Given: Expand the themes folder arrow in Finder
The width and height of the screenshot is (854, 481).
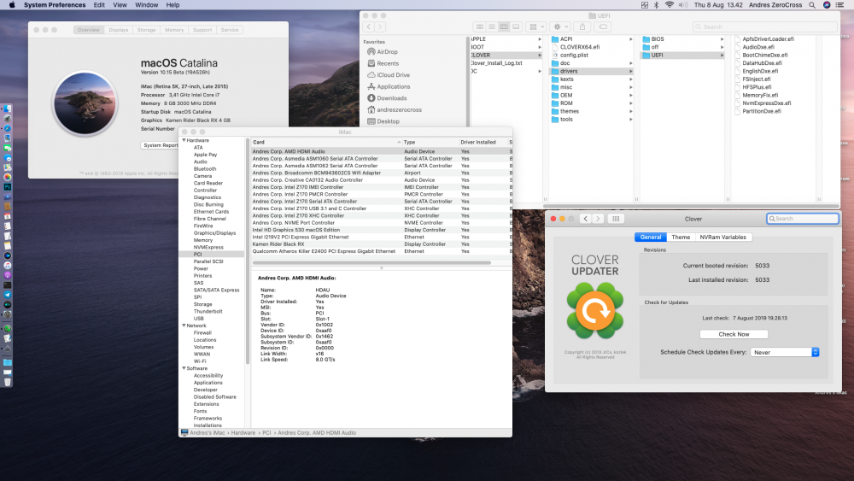Looking at the screenshot, I should point(631,111).
